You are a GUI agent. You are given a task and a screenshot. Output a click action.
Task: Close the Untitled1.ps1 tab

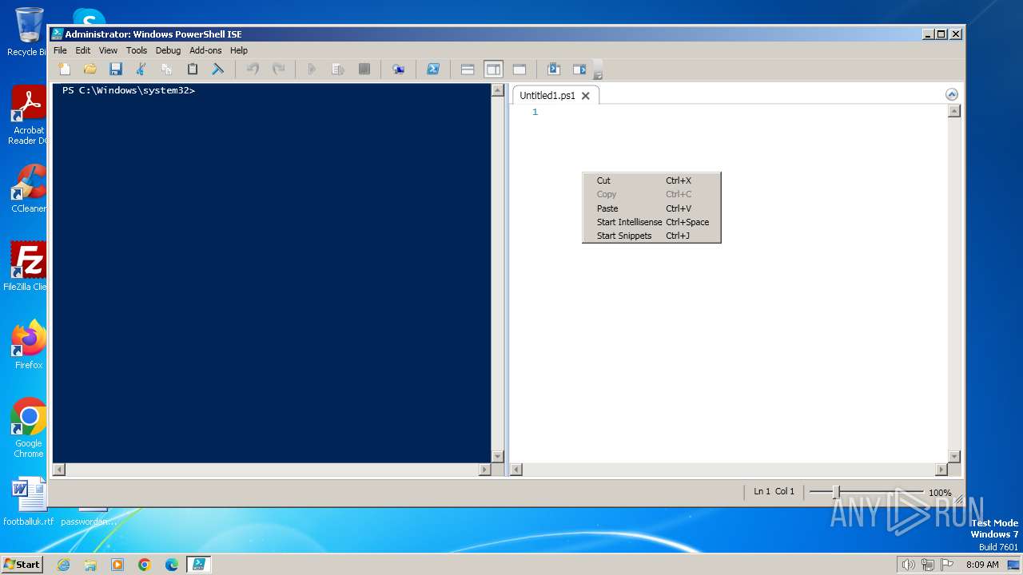(x=585, y=96)
